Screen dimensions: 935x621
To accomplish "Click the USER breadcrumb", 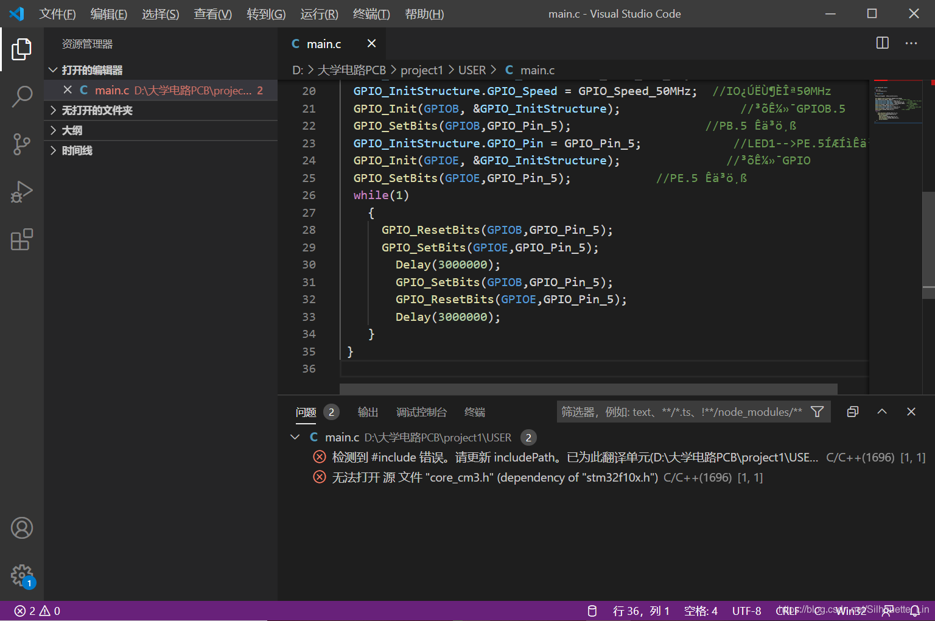I will (472, 70).
